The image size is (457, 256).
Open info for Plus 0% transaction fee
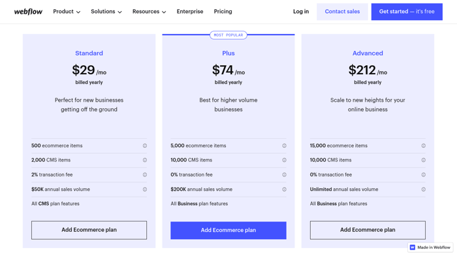pyautogui.click(x=284, y=175)
